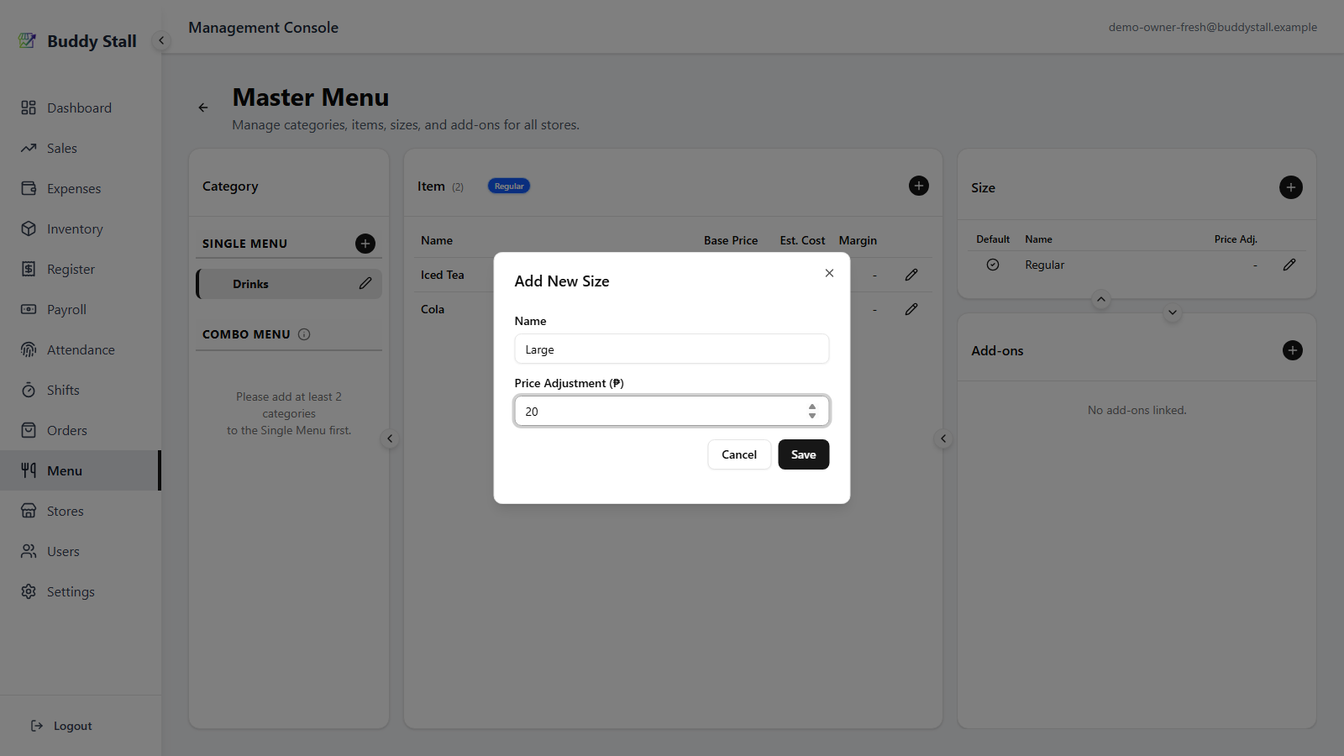This screenshot has height=756, width=1344.
Task: Add a new size with plus button
Action: [1291, 187]
